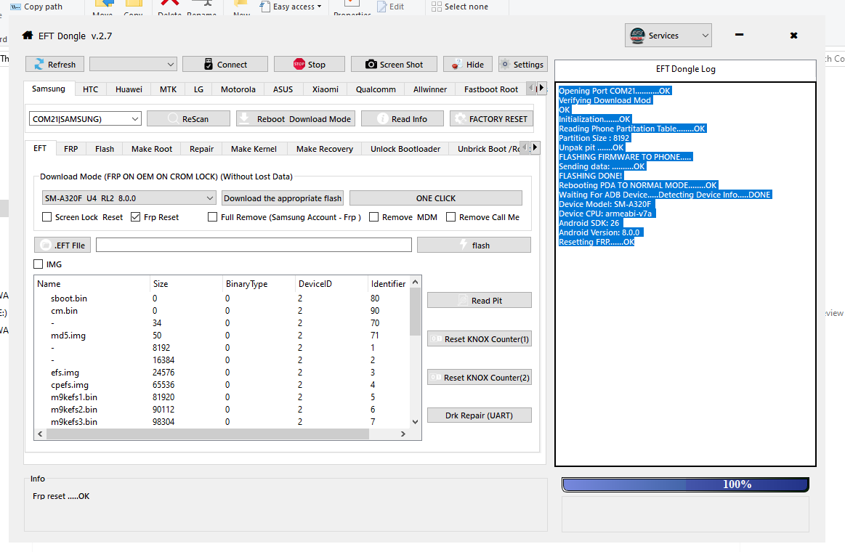845x552 pixels.
Task: Click the Read Pit button
Action: (479, 301)
